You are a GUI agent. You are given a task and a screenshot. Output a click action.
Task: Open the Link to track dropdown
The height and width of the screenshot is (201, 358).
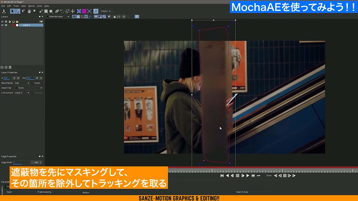(22, 93)
